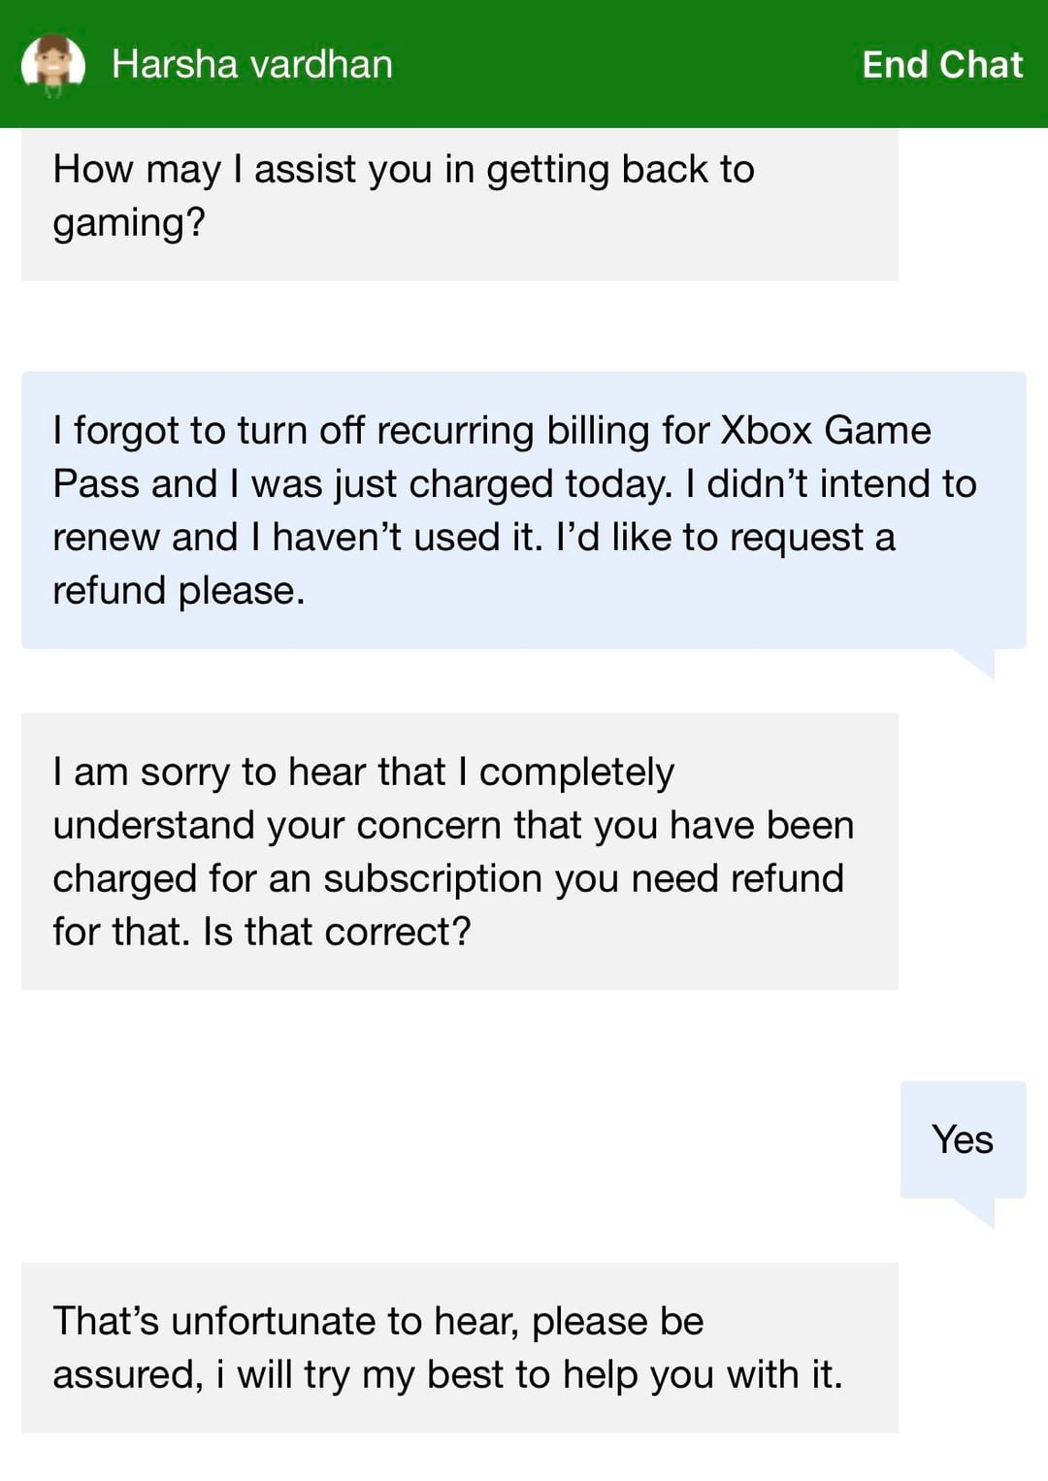Click "subscription you need refund" in the agent message
Image resolution: width=1048 pixels, height=1481 pixels.
point(583,879)
